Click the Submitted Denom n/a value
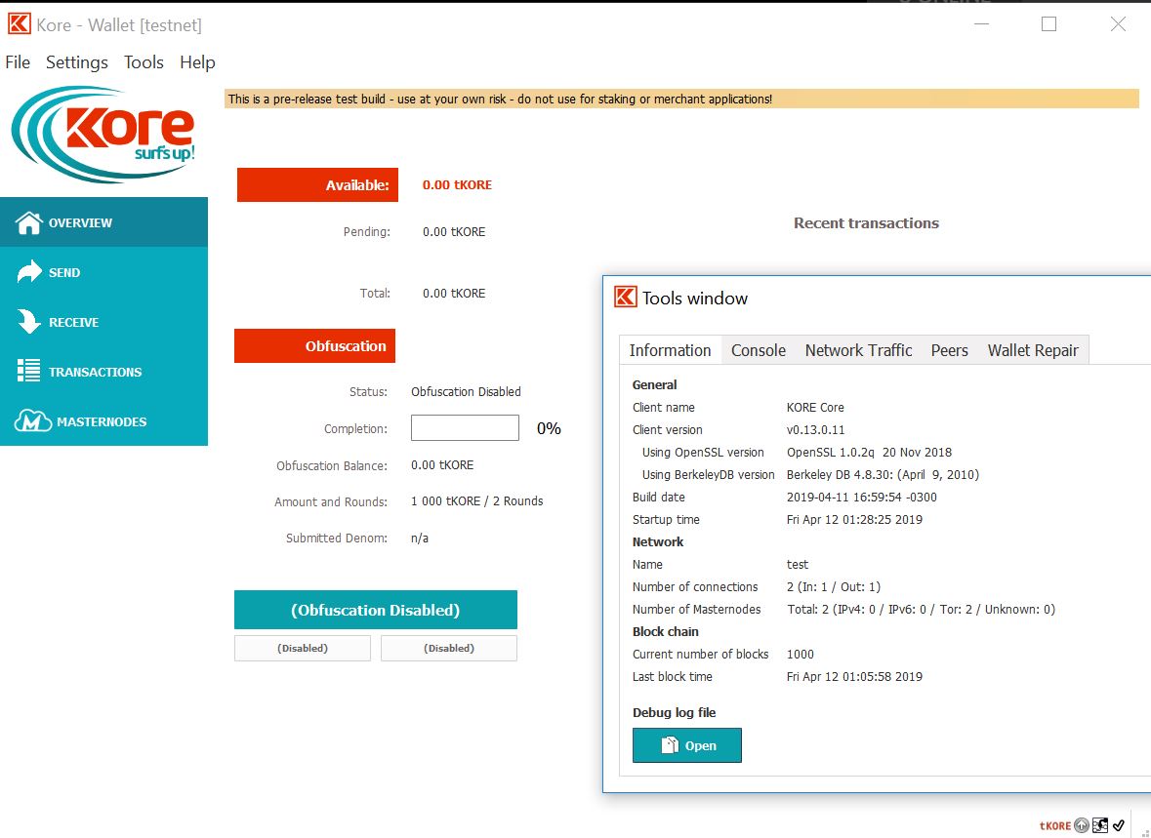This screenshot has width=1151, height=838. click(x=420, y=538)
